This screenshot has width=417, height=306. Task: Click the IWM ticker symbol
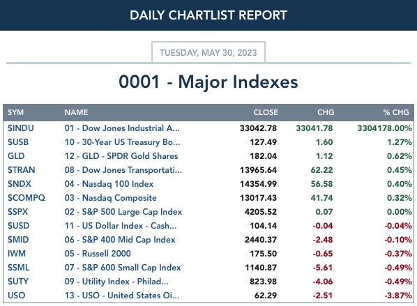pos(17,254)
